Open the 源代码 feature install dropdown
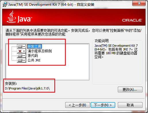Screen dimensions: 148x113 (x=22, y=56)
